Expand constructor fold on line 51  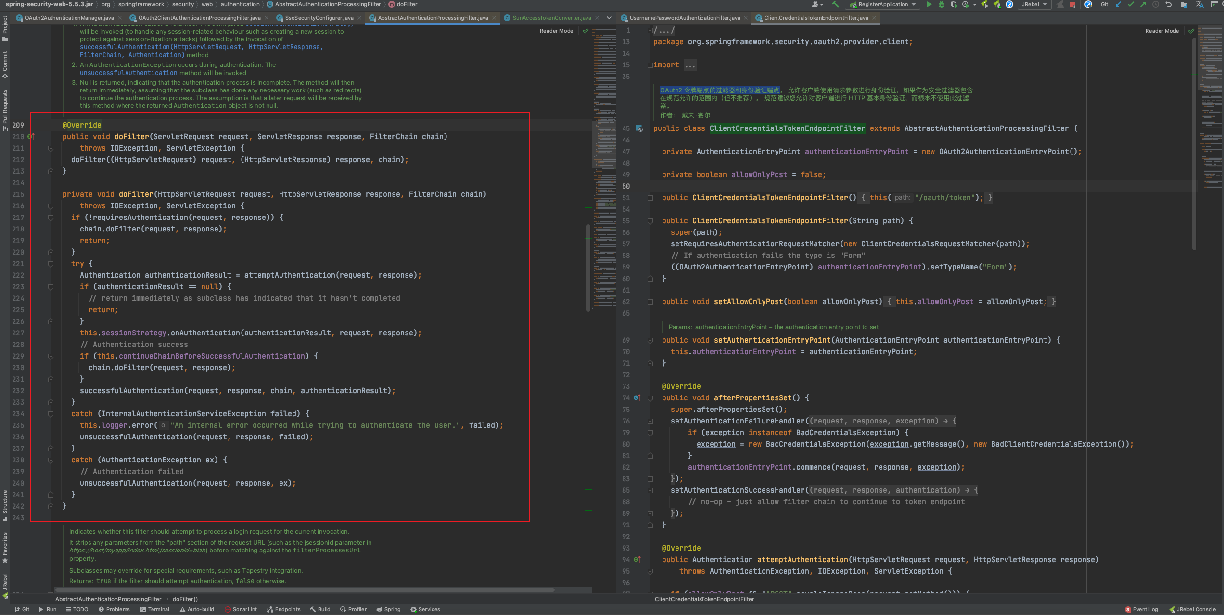tap(650, 198)
